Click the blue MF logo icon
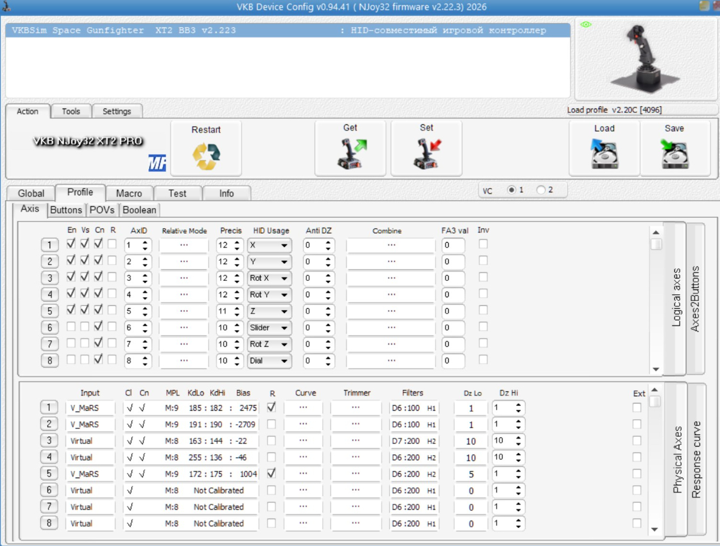The height and width of the screenshot is (546, 720). [x=157, y=163]
